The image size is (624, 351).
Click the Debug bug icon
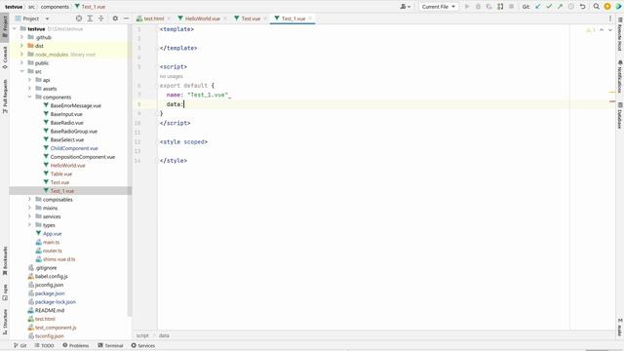click(x=478, y=7)
